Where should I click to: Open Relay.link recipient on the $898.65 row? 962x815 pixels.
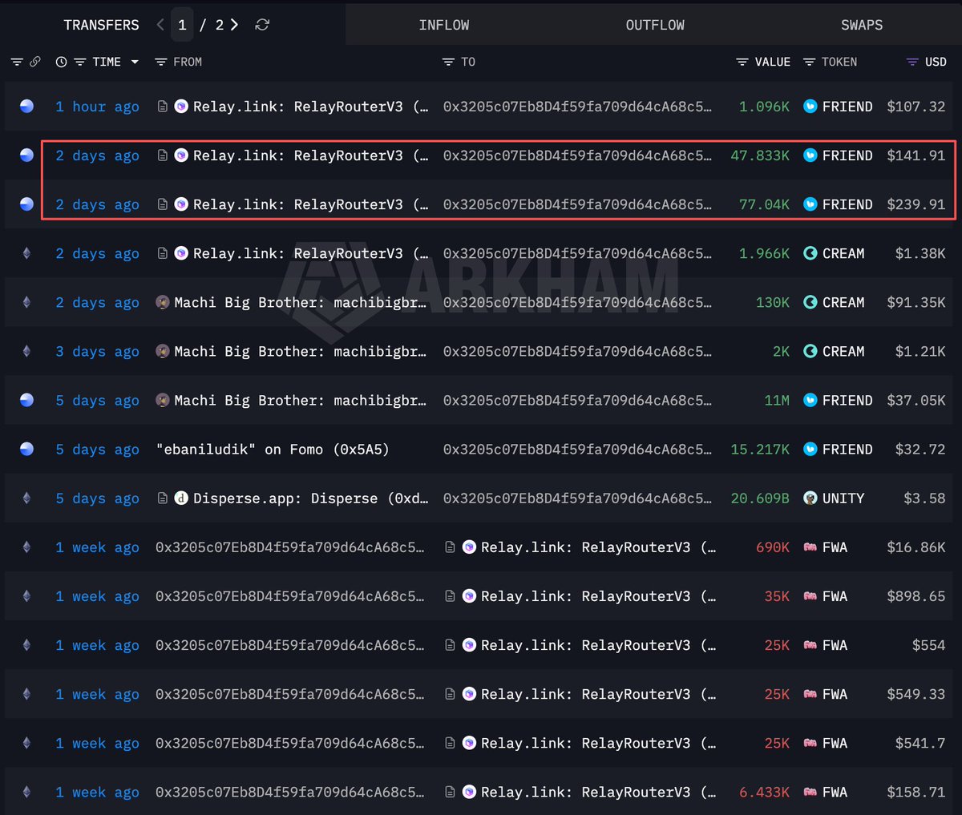(x=598, y=596)
